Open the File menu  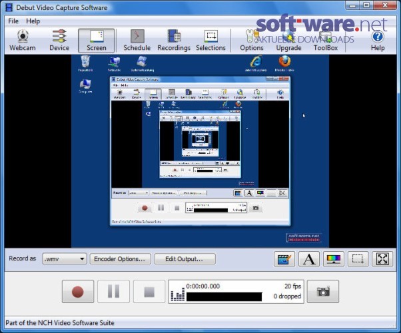(13, 21)
